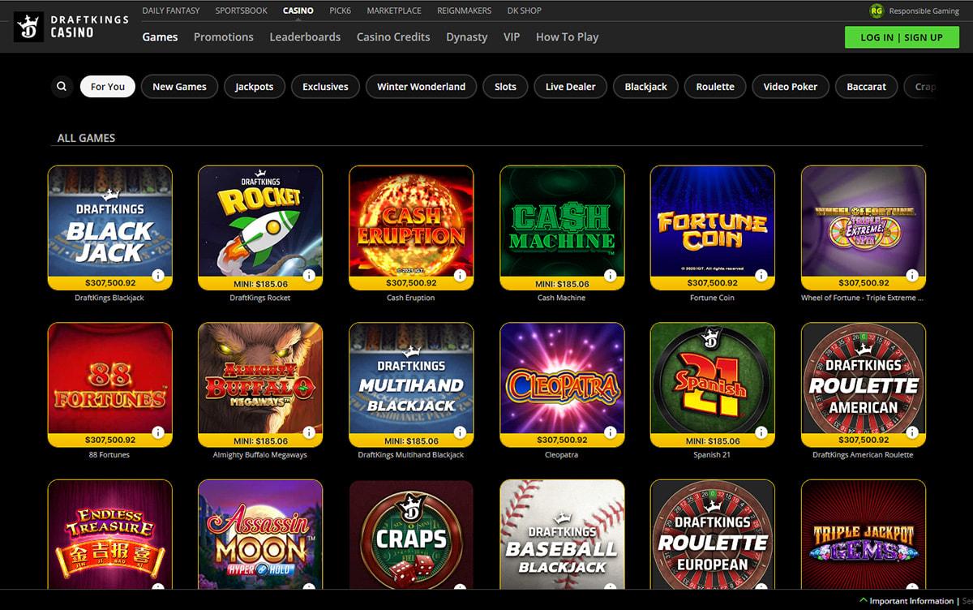Select the Video Poker category filter
This screenshot has width=973, height=610.
pyautogui.click(x=790, y=87)
